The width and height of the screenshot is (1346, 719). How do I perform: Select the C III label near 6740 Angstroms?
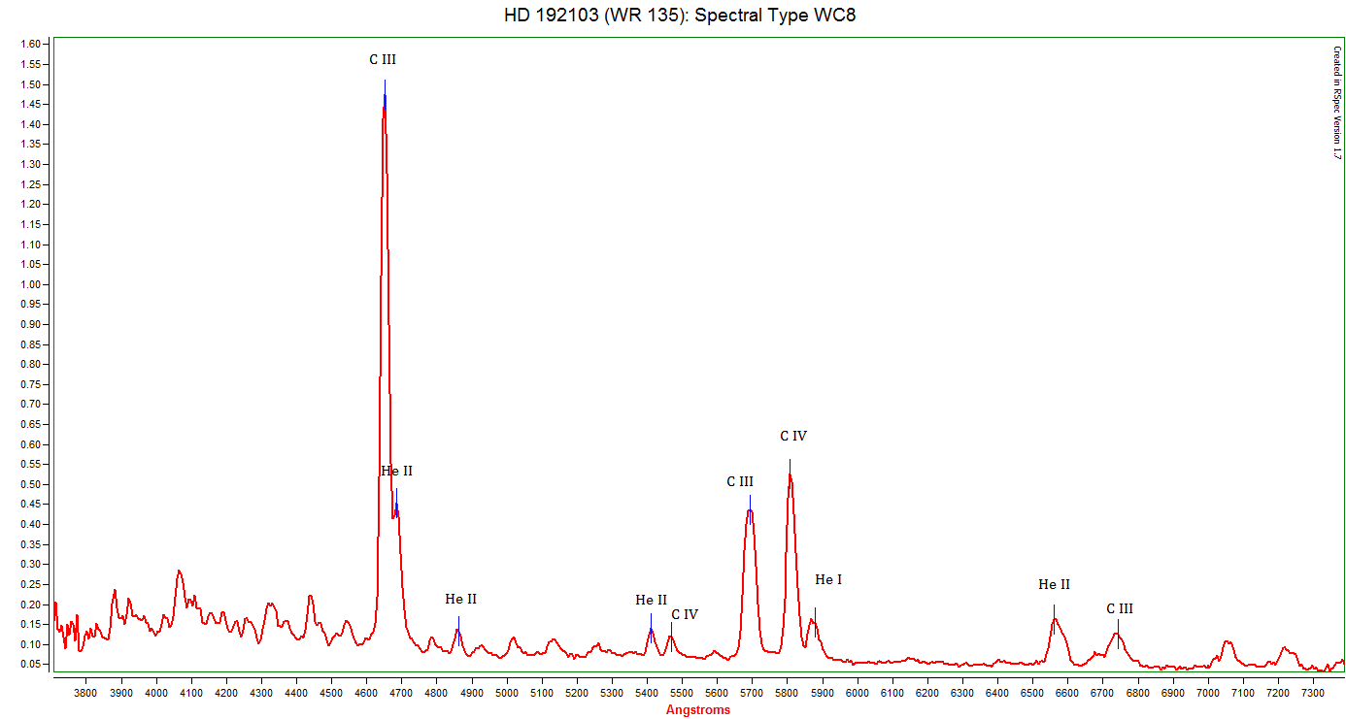(1120, 609)
